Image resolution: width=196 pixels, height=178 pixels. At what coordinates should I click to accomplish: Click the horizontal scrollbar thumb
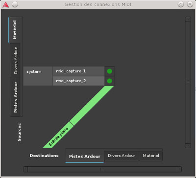(x=102, y=169)
